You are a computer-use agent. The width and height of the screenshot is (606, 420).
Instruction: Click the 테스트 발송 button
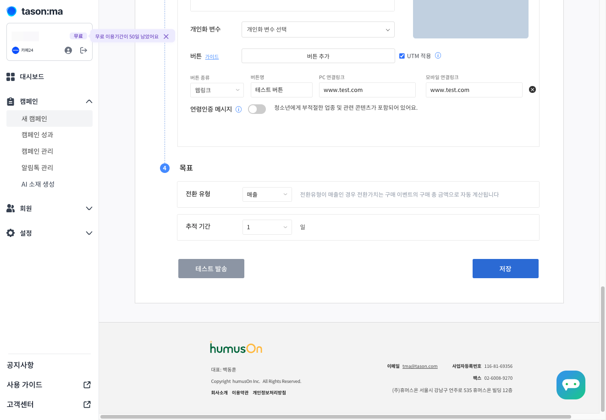[211, 269]
